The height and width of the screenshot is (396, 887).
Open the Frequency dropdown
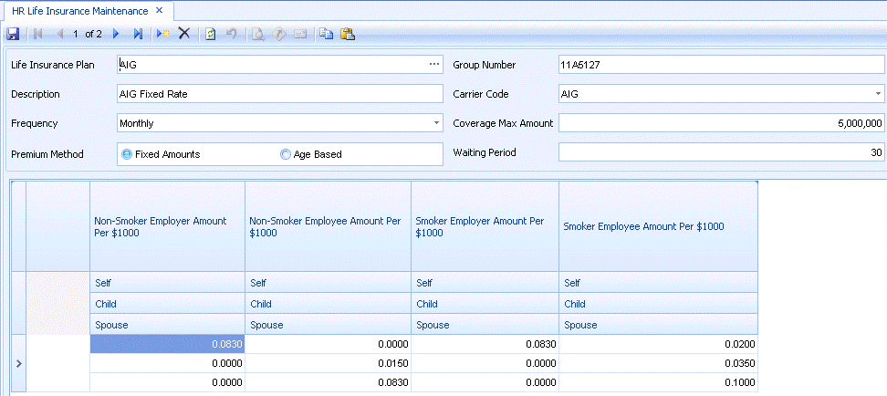(x=435, y=123)
